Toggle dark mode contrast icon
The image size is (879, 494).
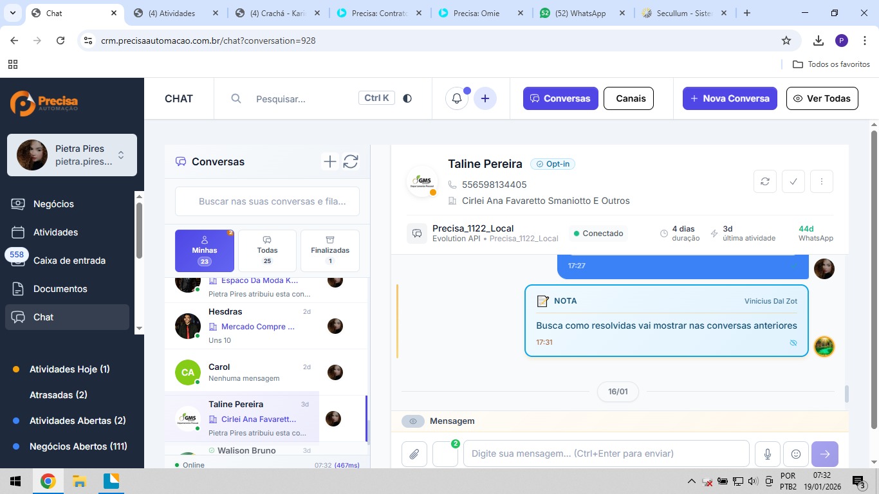(407, 98)
